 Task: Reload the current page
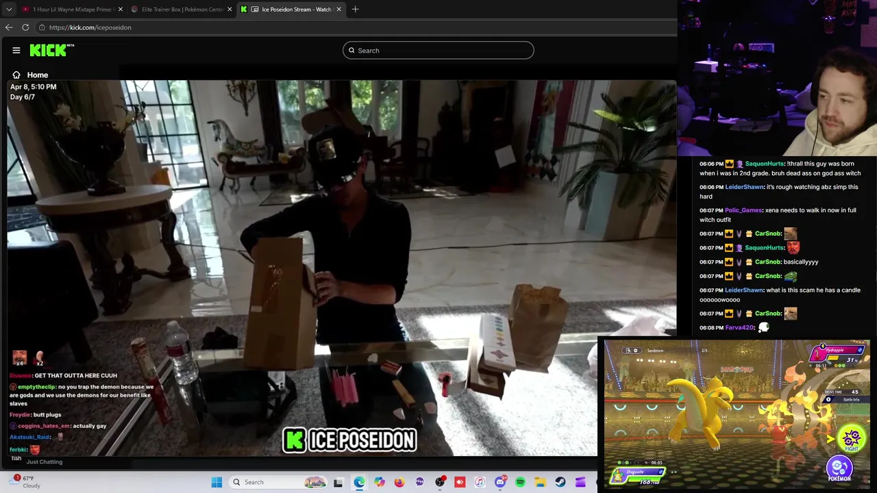pyautogui.click(x=25, y=27)
